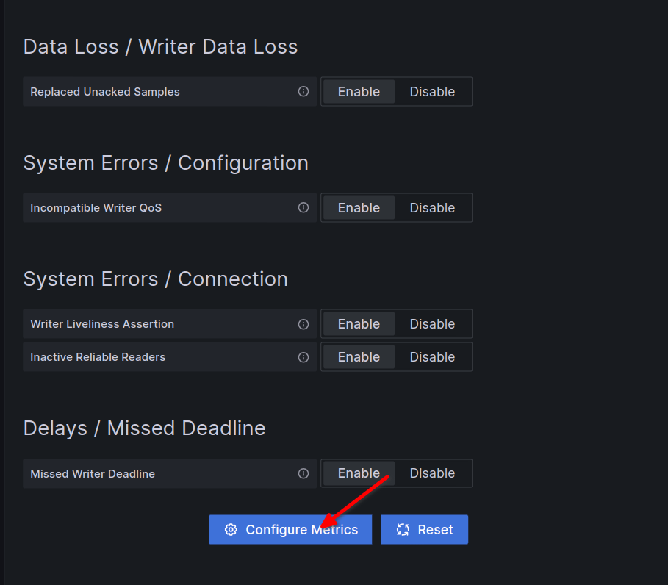
Task: Enable the Replaced Unacked Samples metric
Action: click(358, 91)
